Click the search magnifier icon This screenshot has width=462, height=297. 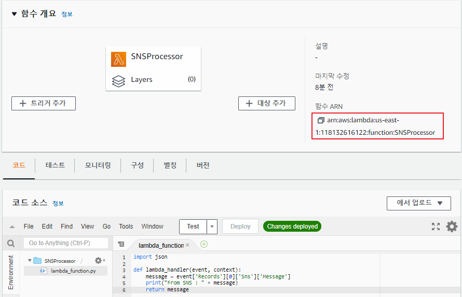(x=11, y=244)
